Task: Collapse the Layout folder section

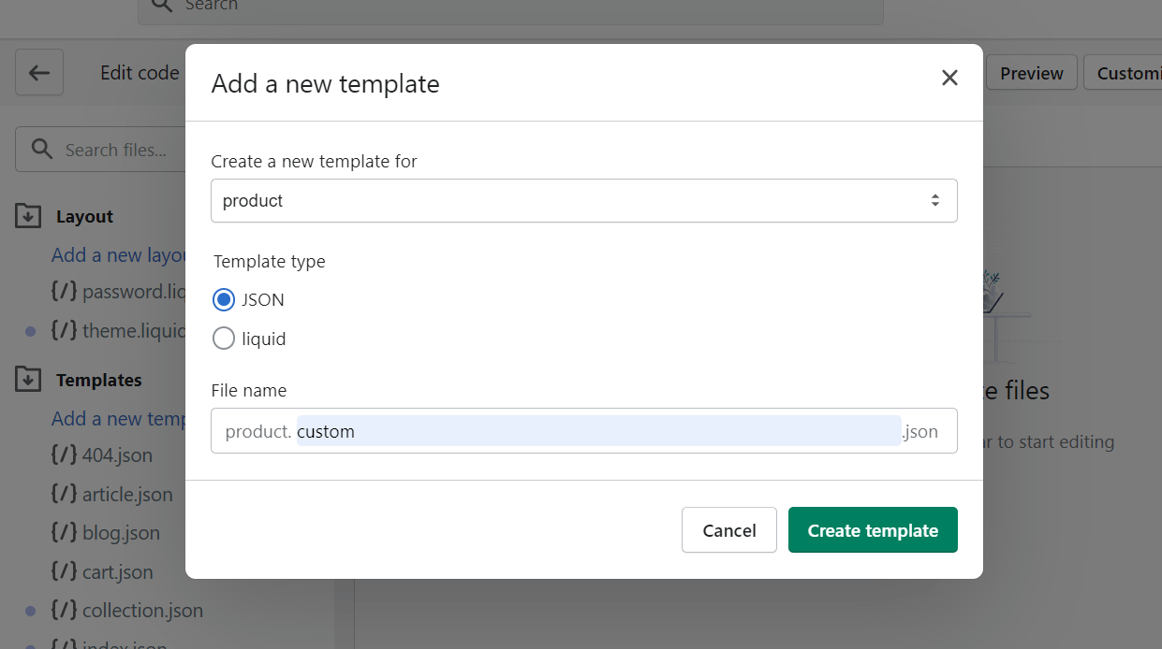Action: pyautogui.click(x=84, y=216)
